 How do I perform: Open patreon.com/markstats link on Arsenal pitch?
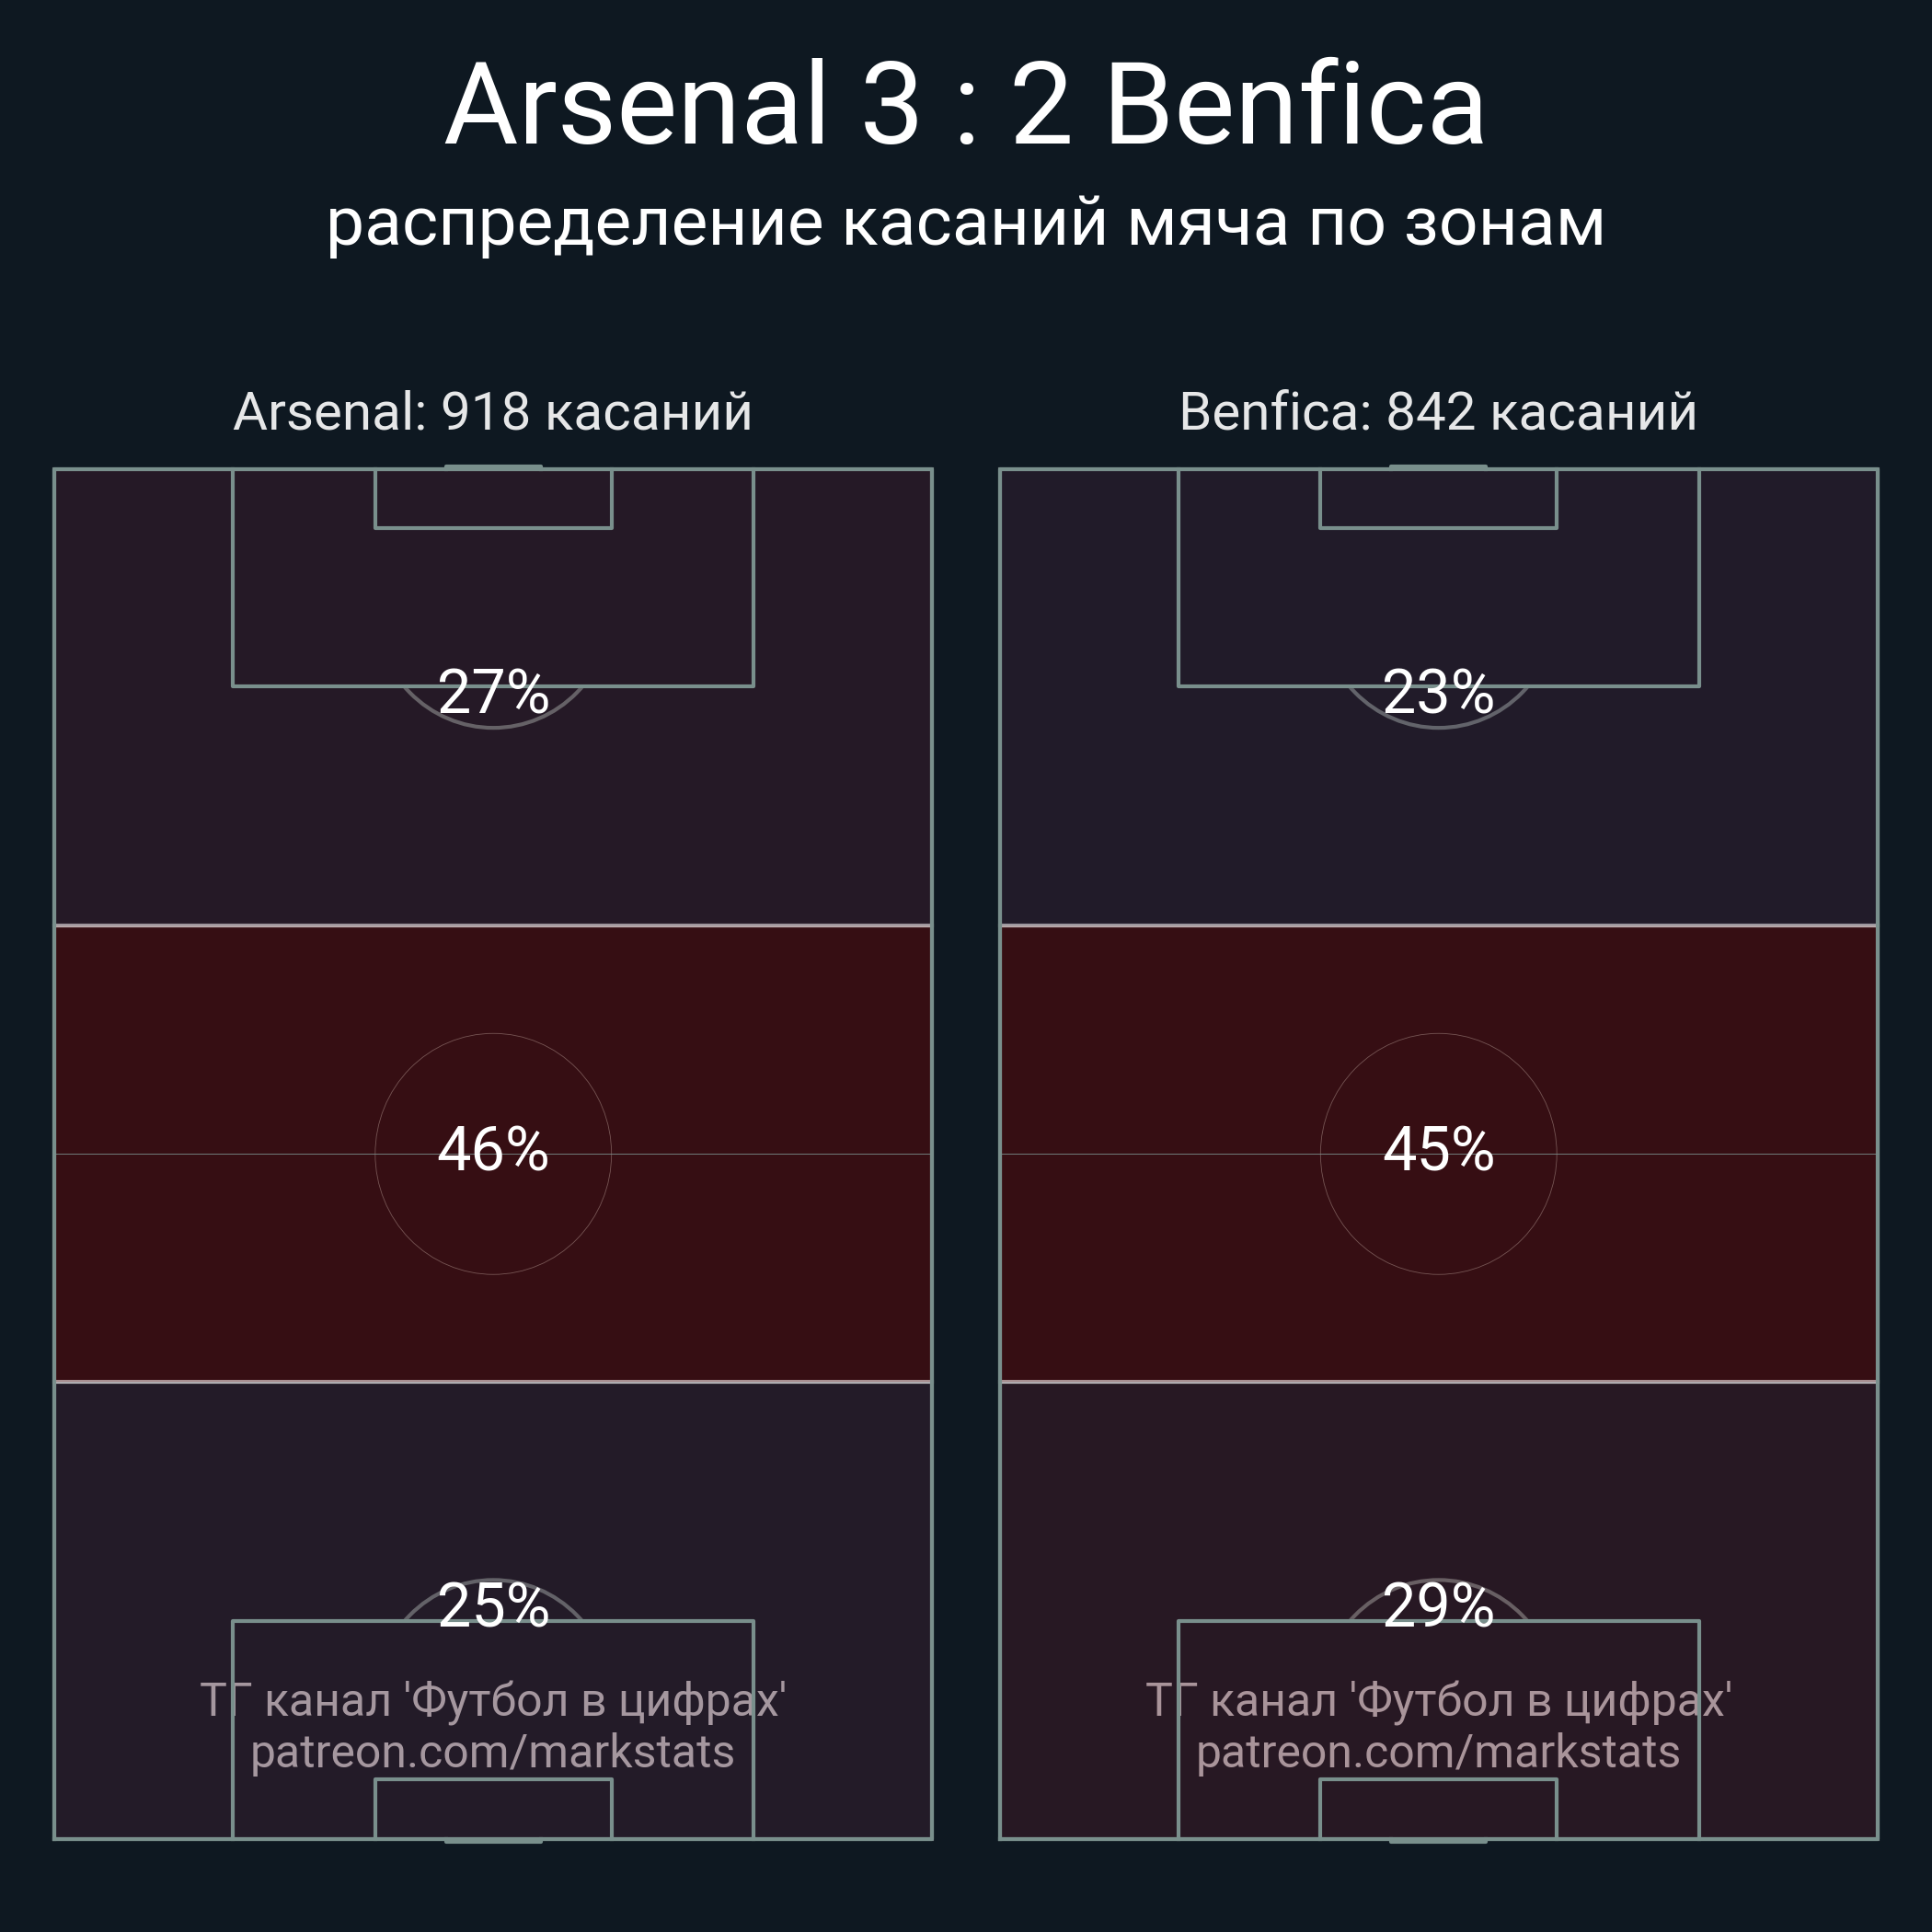[x=493, y=1753]
